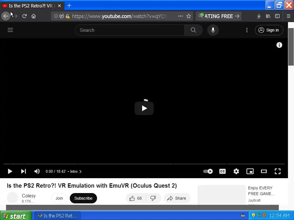Open the browser home page icon
Viewport: 294px width, 220px height.
click(34, 16)
